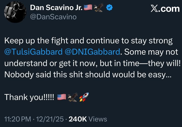Click the 11:20 PM timestamp

coord(17,119)
